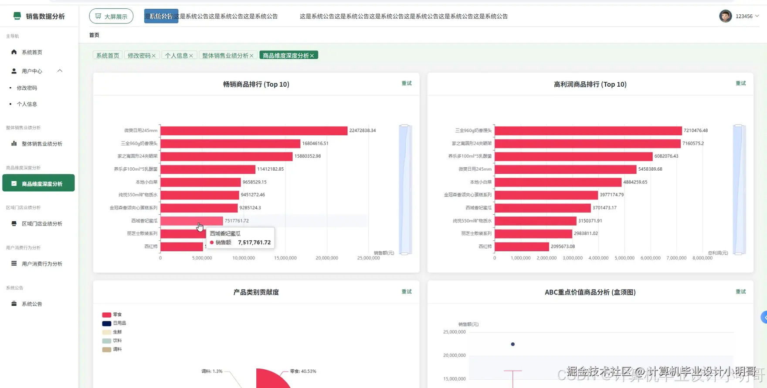The width and height of the screenshot is (767, 388).
Task: Click the 首页 breadcrumb
Action: [x=94, y=35]
